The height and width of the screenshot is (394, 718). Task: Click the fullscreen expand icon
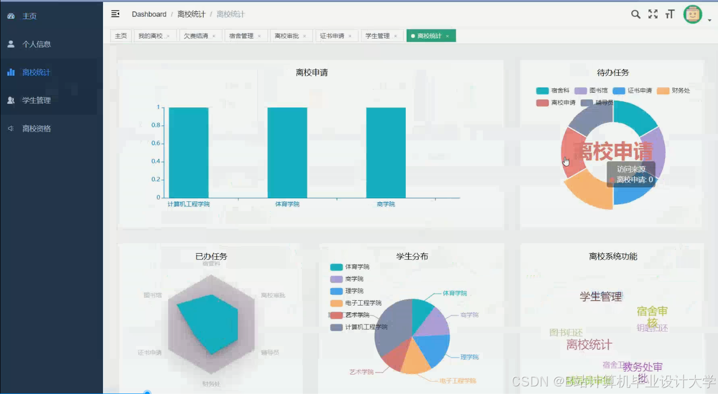tap(652, 14)
